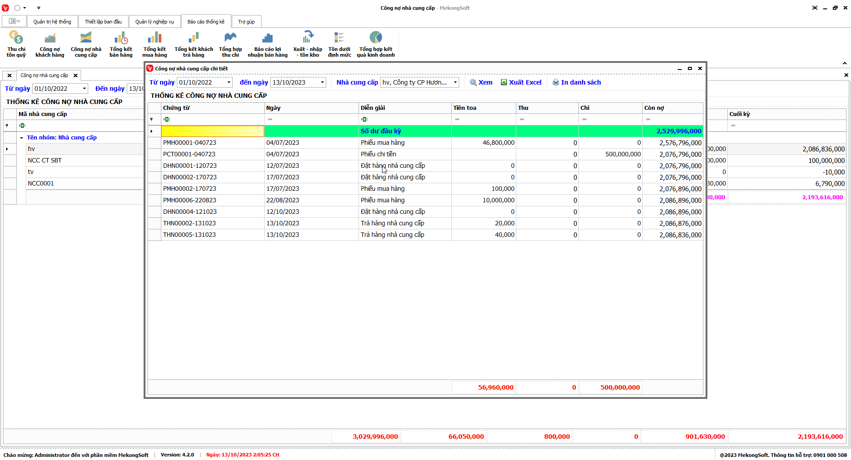Open the Báo cáo lợi nhuận bán hàng report
Viewport: 851px width, 460px height.
[267, 44]
